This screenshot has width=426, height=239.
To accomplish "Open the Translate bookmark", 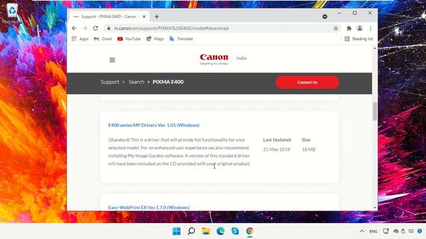I will click(181, 39).
